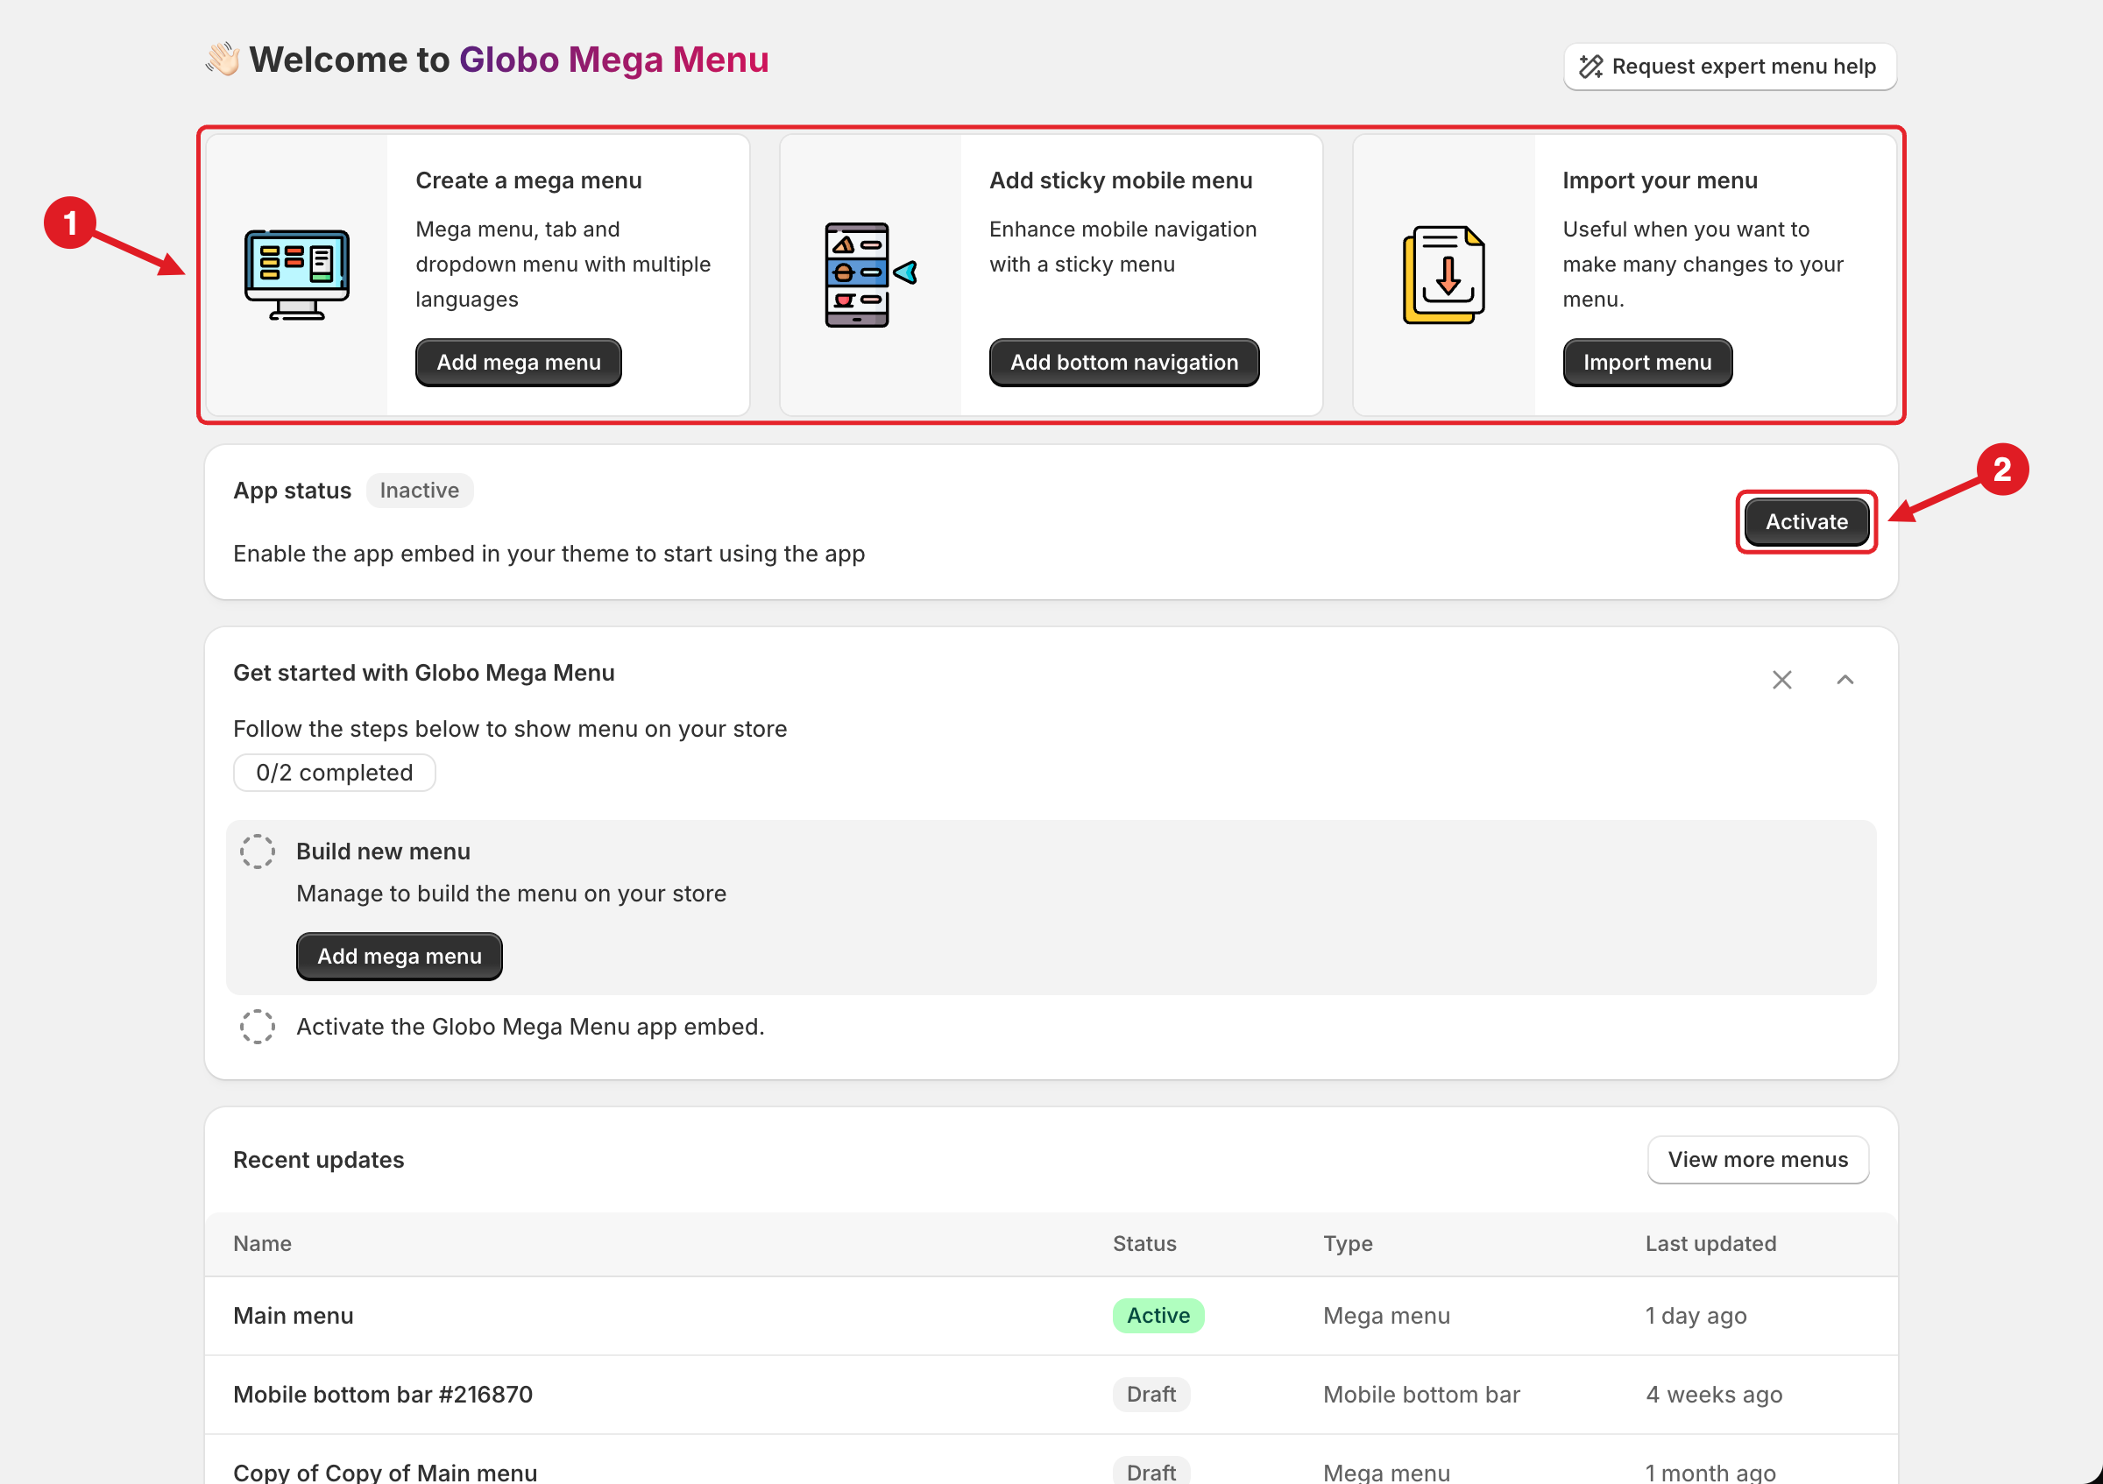This screenshot has width=2103, height=1484.
Task: Activate the app embed
Action: click(x=1806, y=522)
